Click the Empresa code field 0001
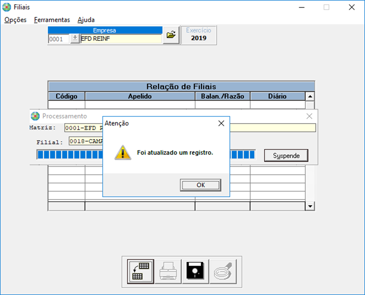 click(59, 39)
